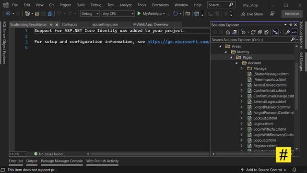Open the Send Feedback icon
307x173 pixels.
(x=272, y=14)
